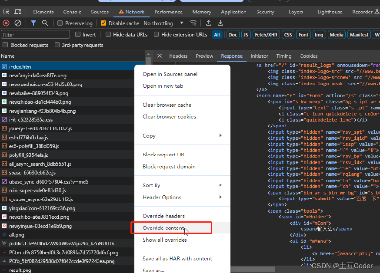Switch to the Elements tab

click(x=43, y=12)
